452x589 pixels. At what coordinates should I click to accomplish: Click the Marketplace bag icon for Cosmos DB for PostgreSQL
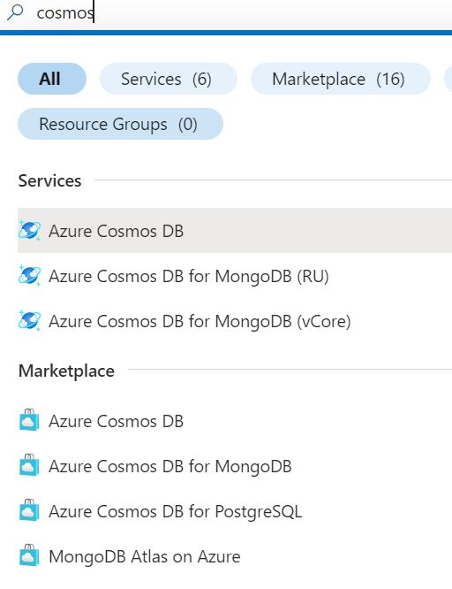point(29,510)
